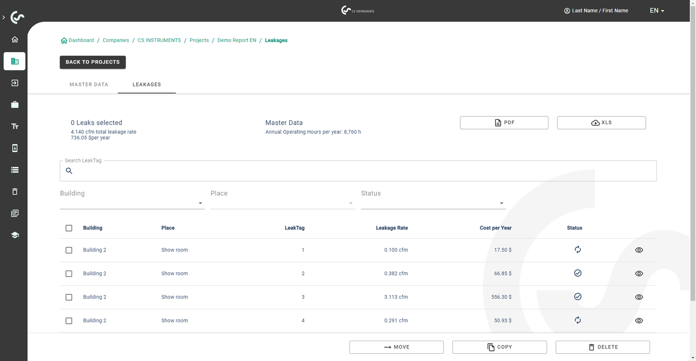Open the Dashboard home icon in sidebar

pyautogui.click(x=14, y=39)
